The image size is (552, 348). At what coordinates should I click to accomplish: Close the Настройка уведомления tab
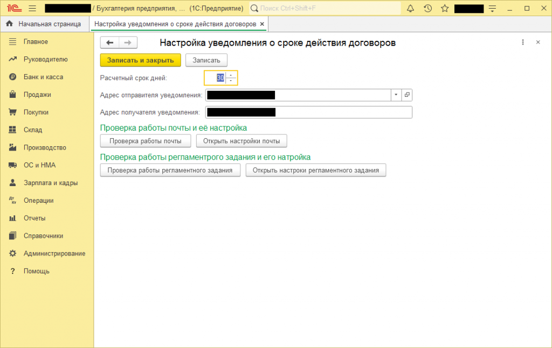tap(262, 24)
